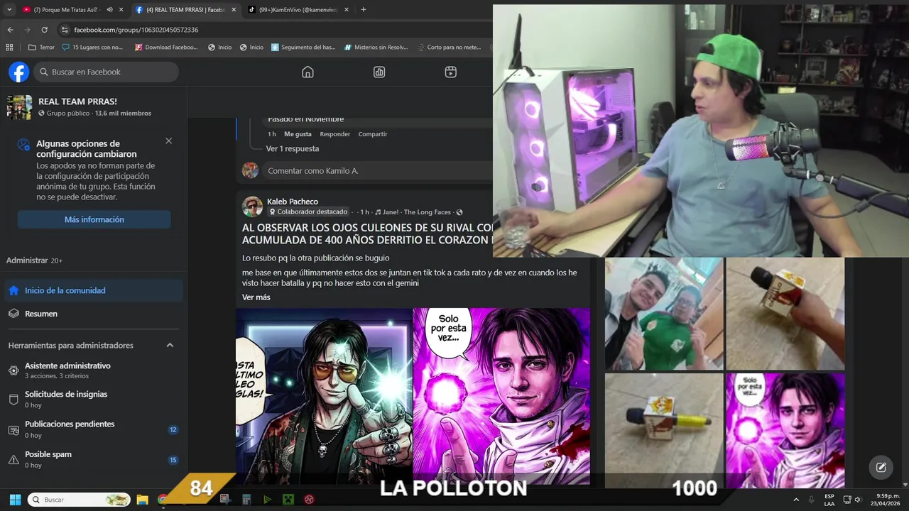The image size is (909, 511).
Task: Open the Terror bookmarks folder
Action: coord(41,48)
